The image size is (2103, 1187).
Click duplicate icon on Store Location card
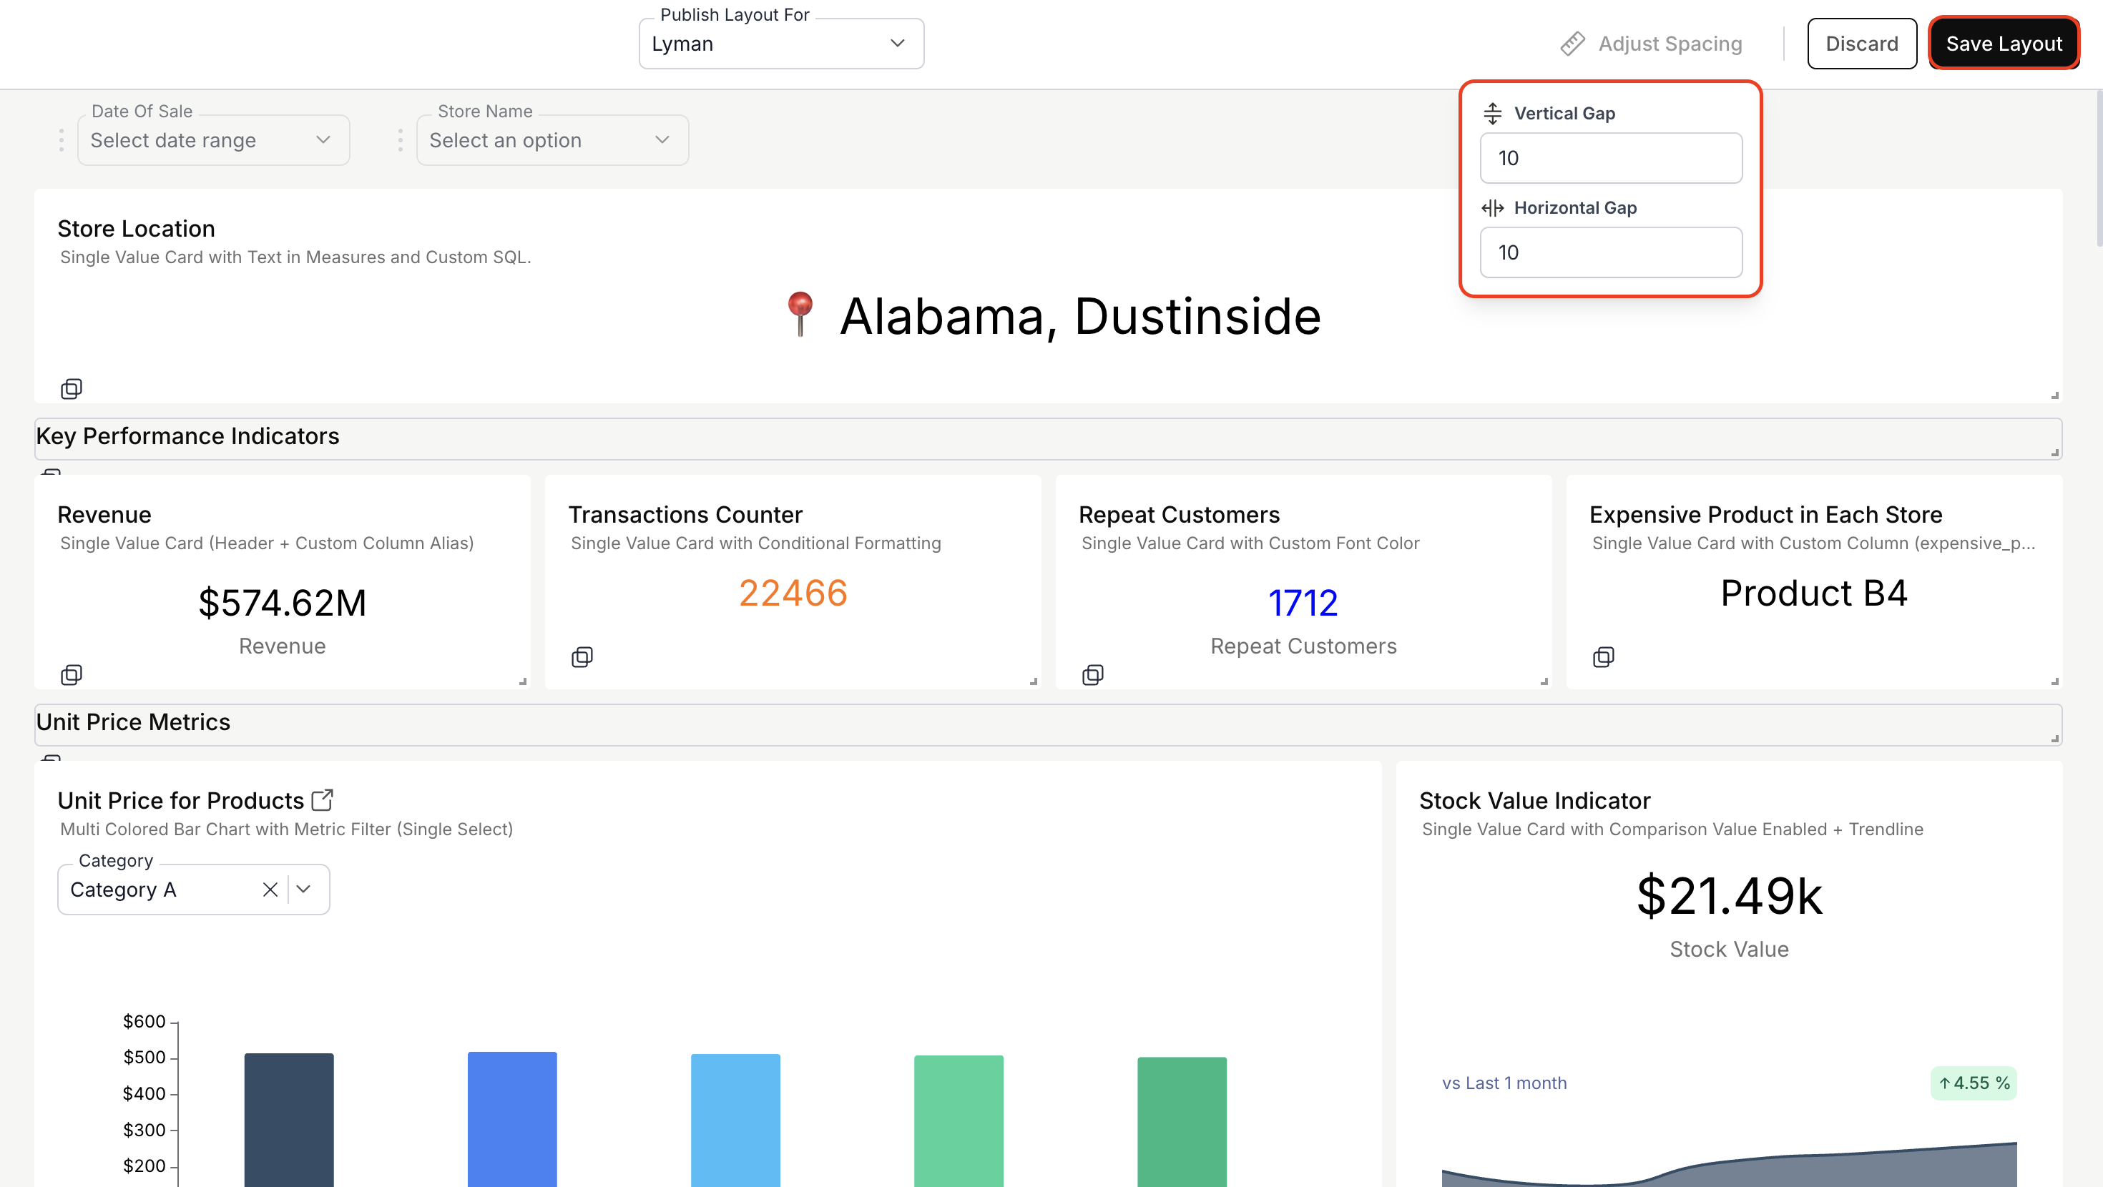click(71, 388)
